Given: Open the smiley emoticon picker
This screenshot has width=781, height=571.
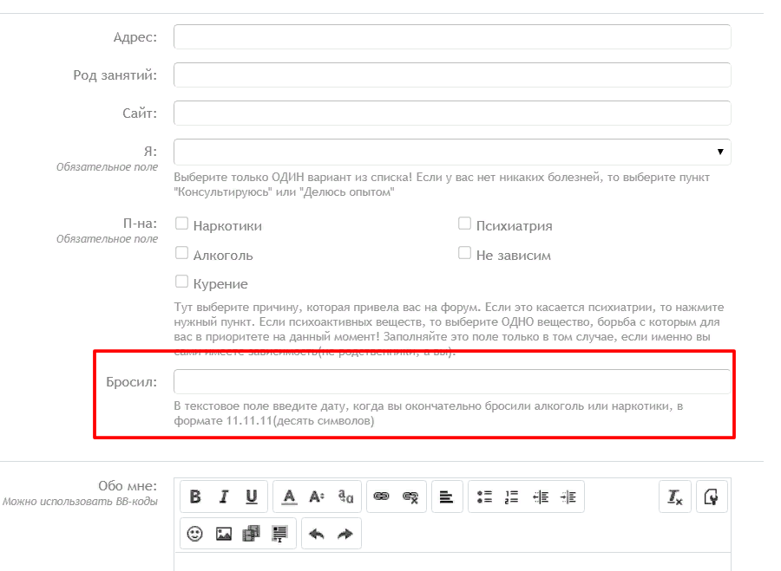Looking at the screenshot, I should pos(195,534).
